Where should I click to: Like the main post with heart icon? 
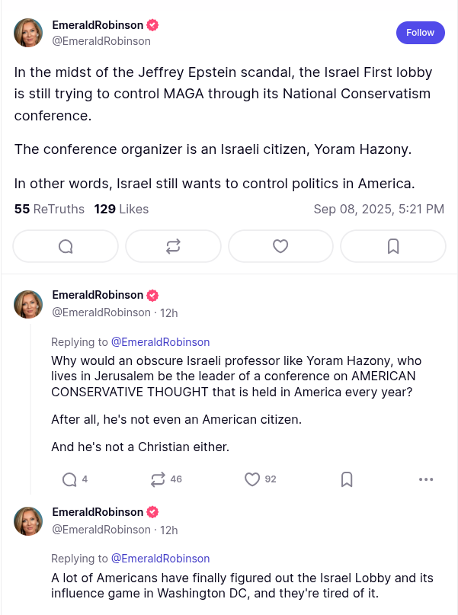pos(280,246)
